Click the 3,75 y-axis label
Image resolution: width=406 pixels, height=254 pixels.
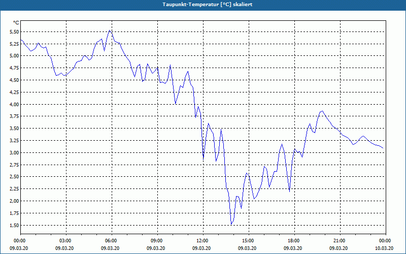pos(14,116)
